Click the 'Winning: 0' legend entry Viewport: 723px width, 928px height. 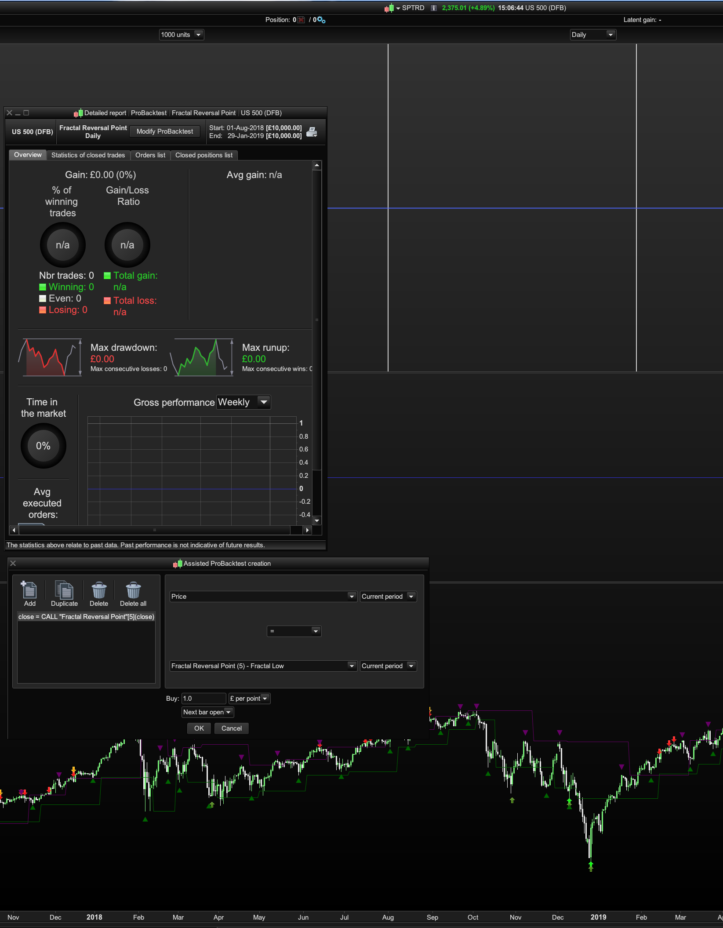pyautogui.click(x=66, y=287)
